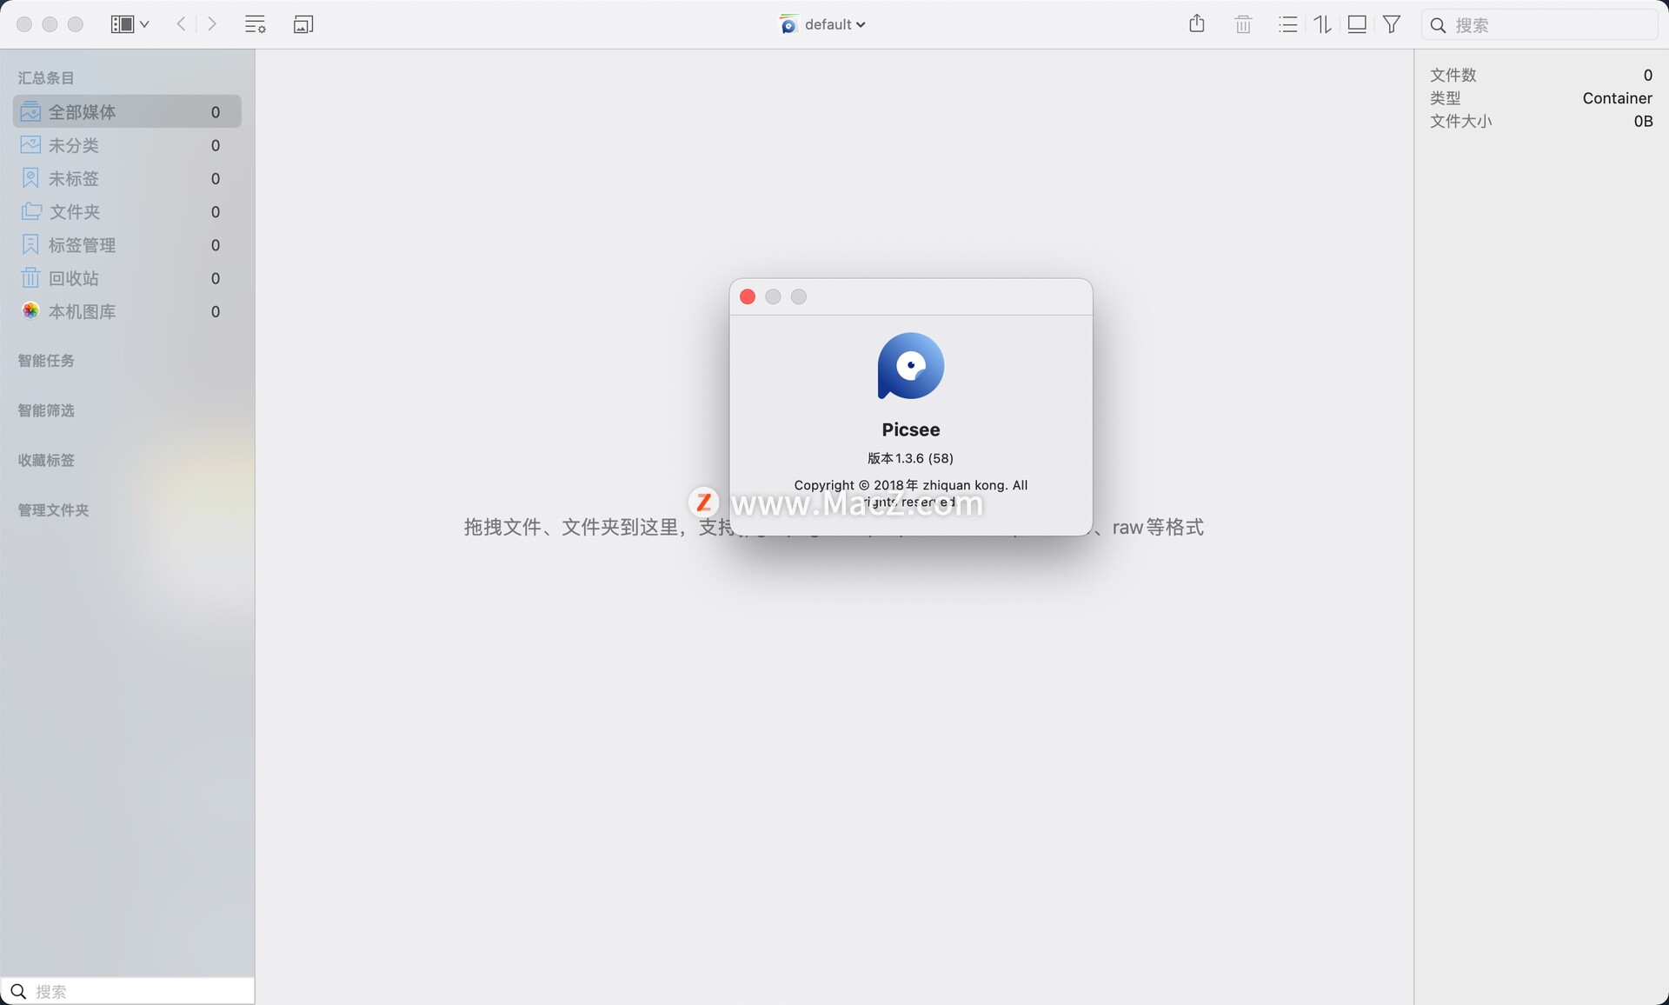Click the Copyright 2018 zhiquan kong text
This screenshot has width=1669, height=1005.
[x=910, y=493]
